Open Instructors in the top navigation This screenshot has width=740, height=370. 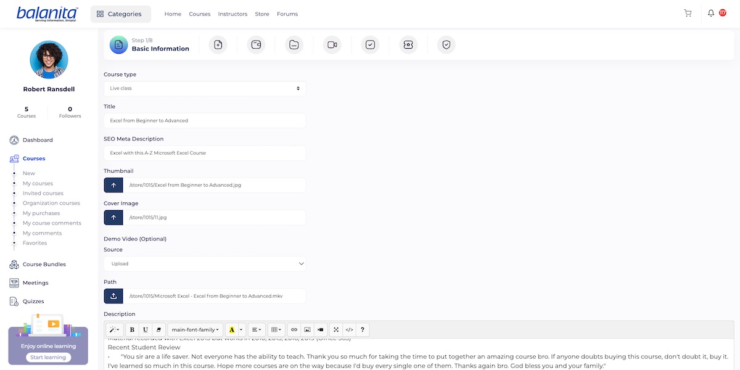[232, 14]
